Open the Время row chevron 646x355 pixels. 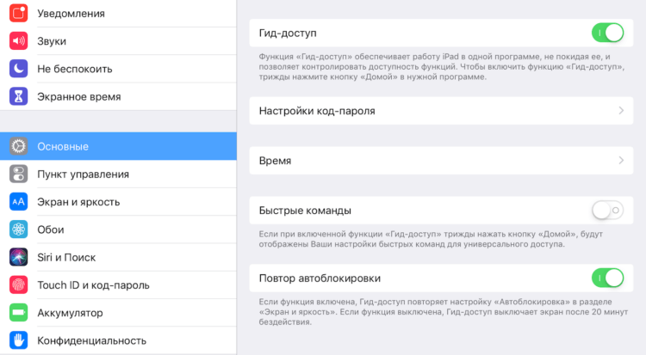(621, 161)
